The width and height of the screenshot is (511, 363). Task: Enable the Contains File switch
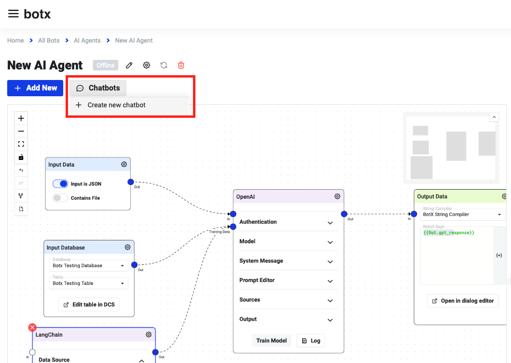click(x=60, y=198)
